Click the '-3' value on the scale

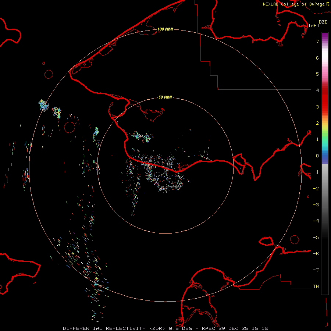(316, 205)
